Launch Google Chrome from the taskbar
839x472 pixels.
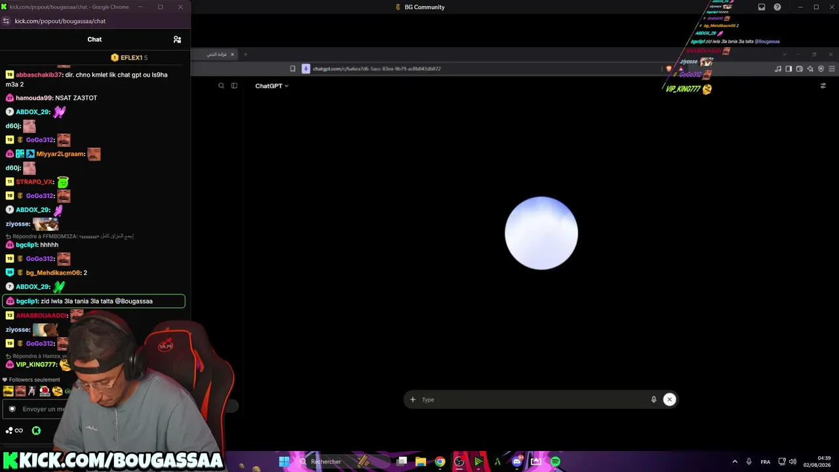coord(440,462)
